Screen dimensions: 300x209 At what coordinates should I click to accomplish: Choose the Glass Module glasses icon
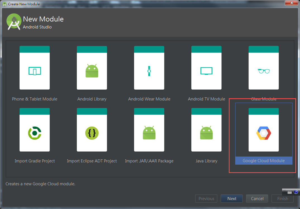coord(264,71)
